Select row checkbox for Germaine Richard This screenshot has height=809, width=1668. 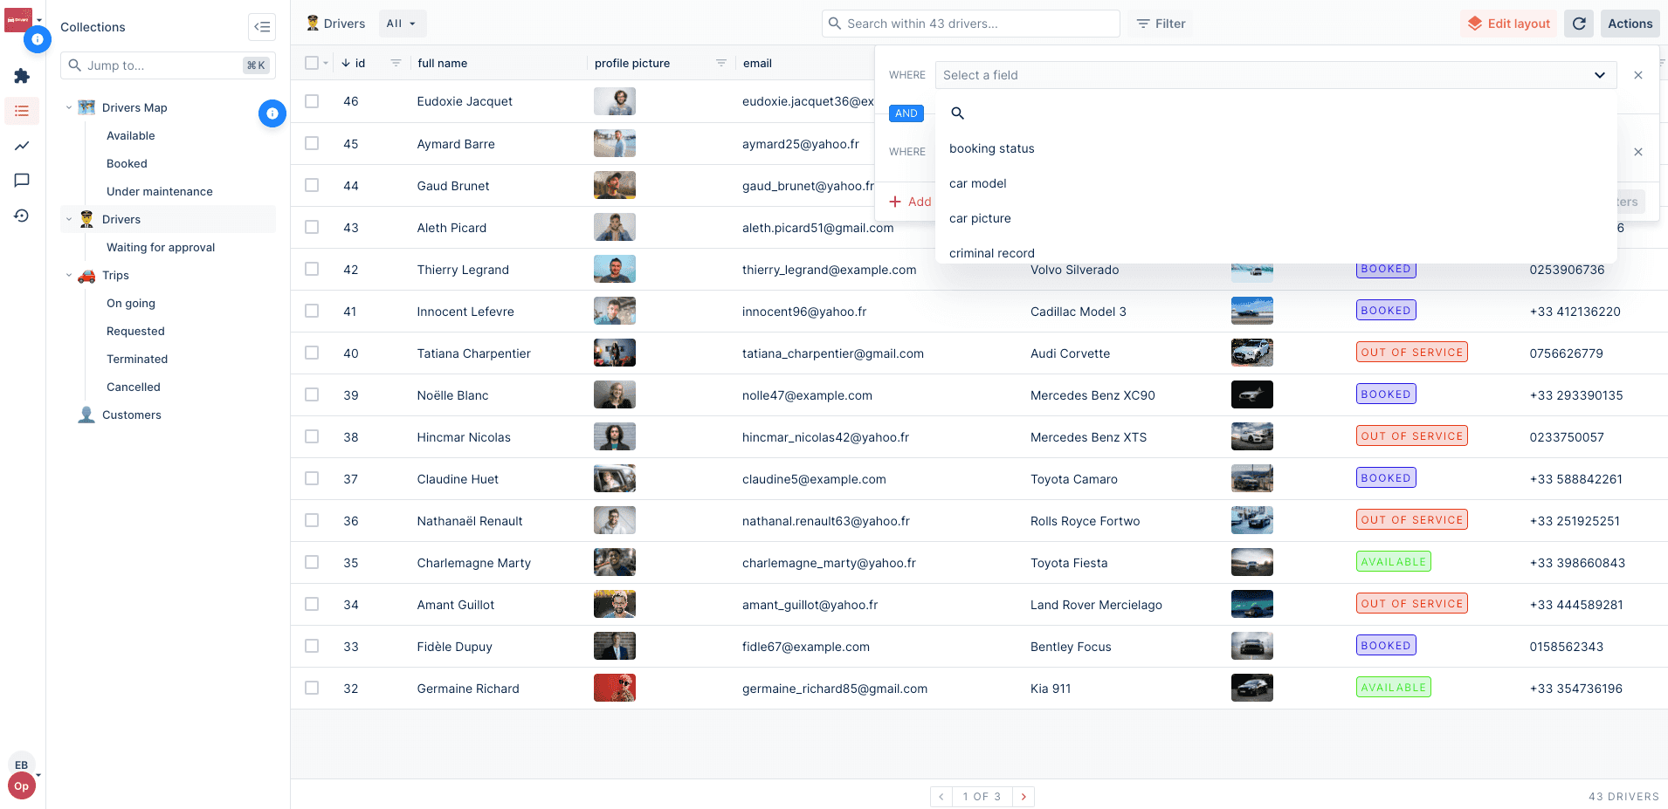[x=312, y=688]
